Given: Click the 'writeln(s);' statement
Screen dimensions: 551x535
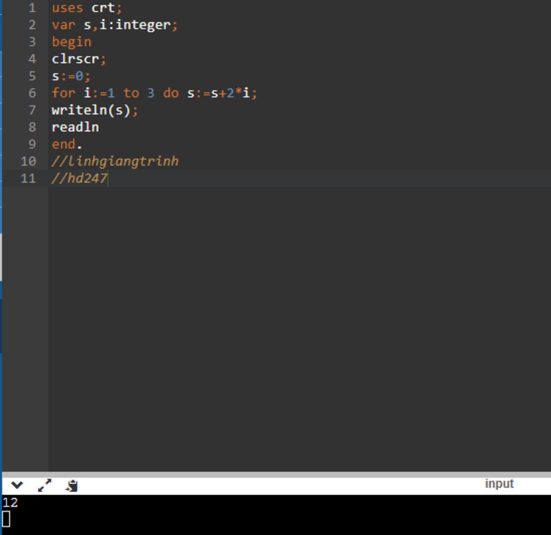Looking at the screenshot, I should (x=95, y=110).
